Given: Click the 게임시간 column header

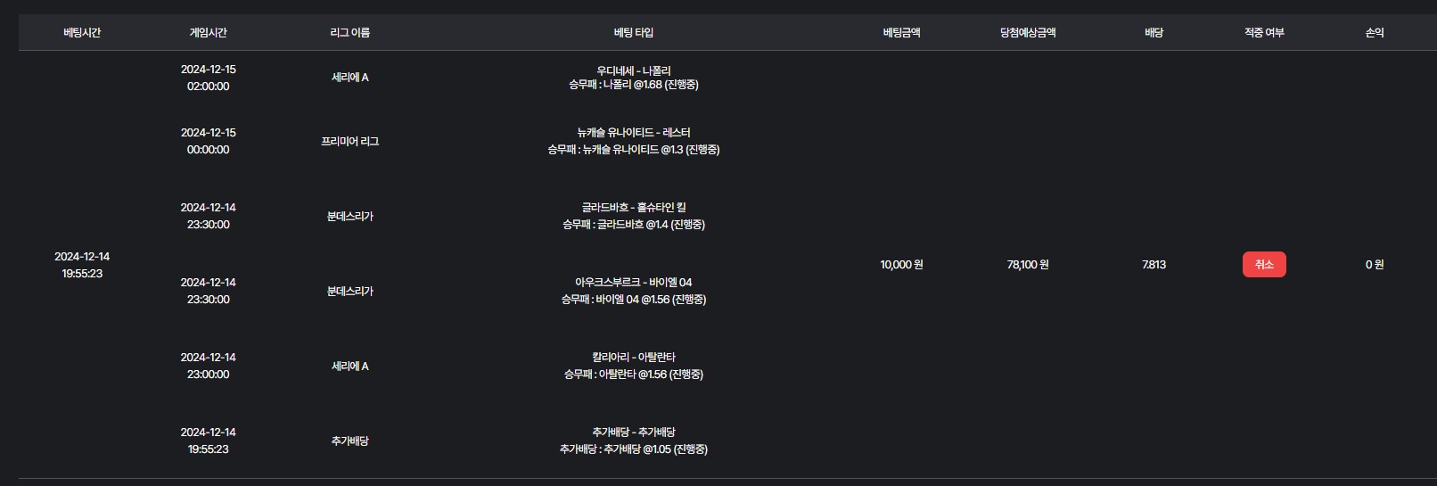Looking at the screenshot, I should (208, 33).
